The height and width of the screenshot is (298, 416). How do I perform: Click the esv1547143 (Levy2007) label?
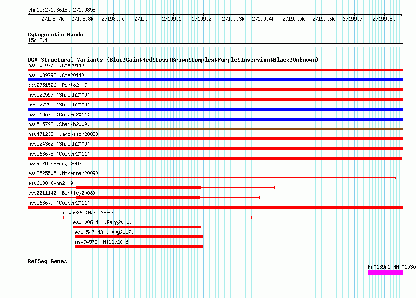point(104,232)
